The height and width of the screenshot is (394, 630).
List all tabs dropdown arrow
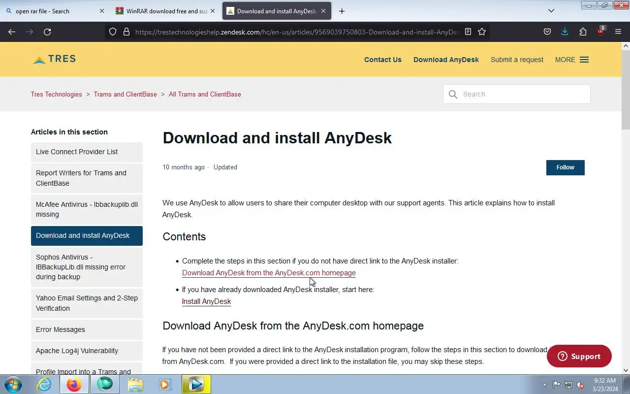[x=551, y=11]
